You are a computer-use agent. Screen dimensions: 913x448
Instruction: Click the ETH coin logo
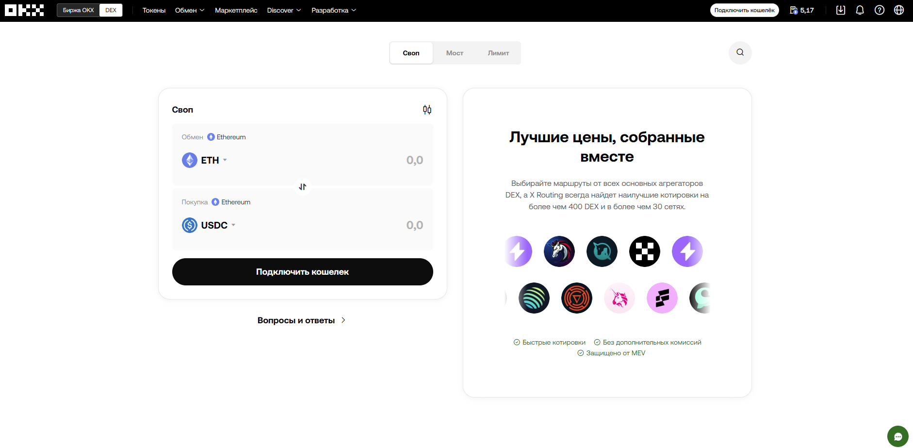tap(189, 160)
